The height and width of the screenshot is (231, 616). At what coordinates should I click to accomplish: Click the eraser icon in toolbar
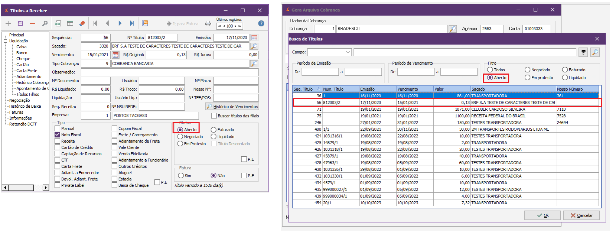pos(82,23)
